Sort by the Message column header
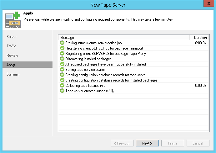 click(124, 38)
